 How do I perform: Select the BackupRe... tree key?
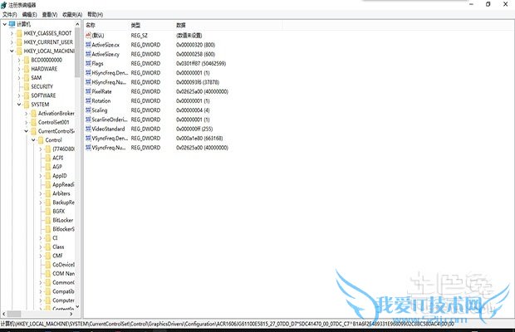(63, 203)
